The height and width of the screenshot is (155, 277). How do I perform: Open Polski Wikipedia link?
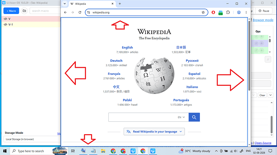pos(127,100)
